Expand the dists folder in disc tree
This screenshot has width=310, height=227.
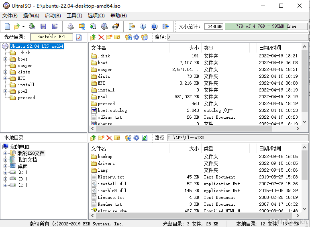(x=5, y=72)
